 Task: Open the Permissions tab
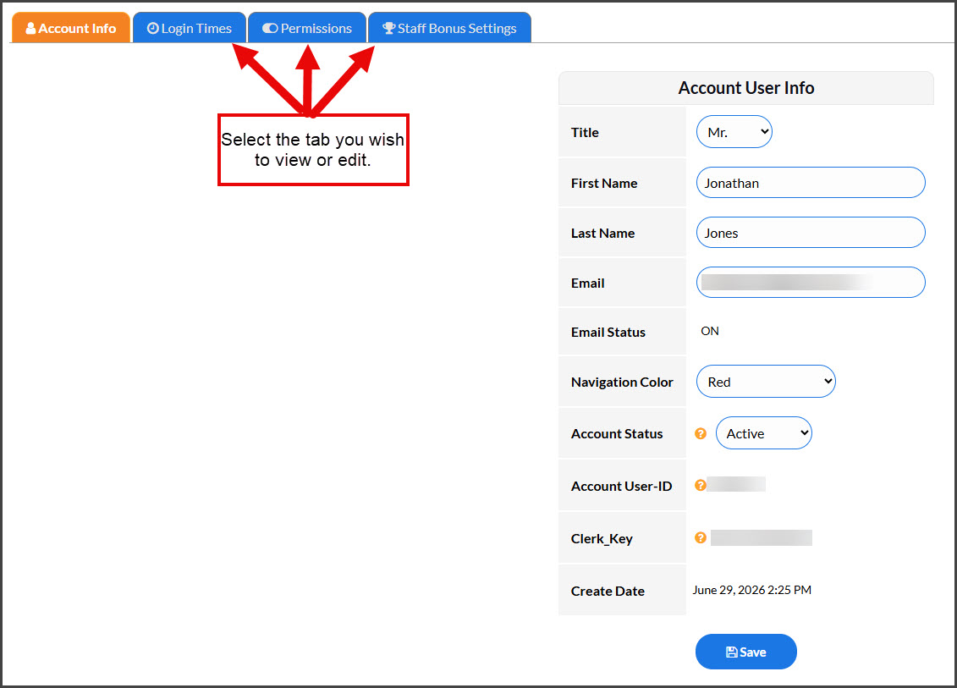click(x=307, y=28)
